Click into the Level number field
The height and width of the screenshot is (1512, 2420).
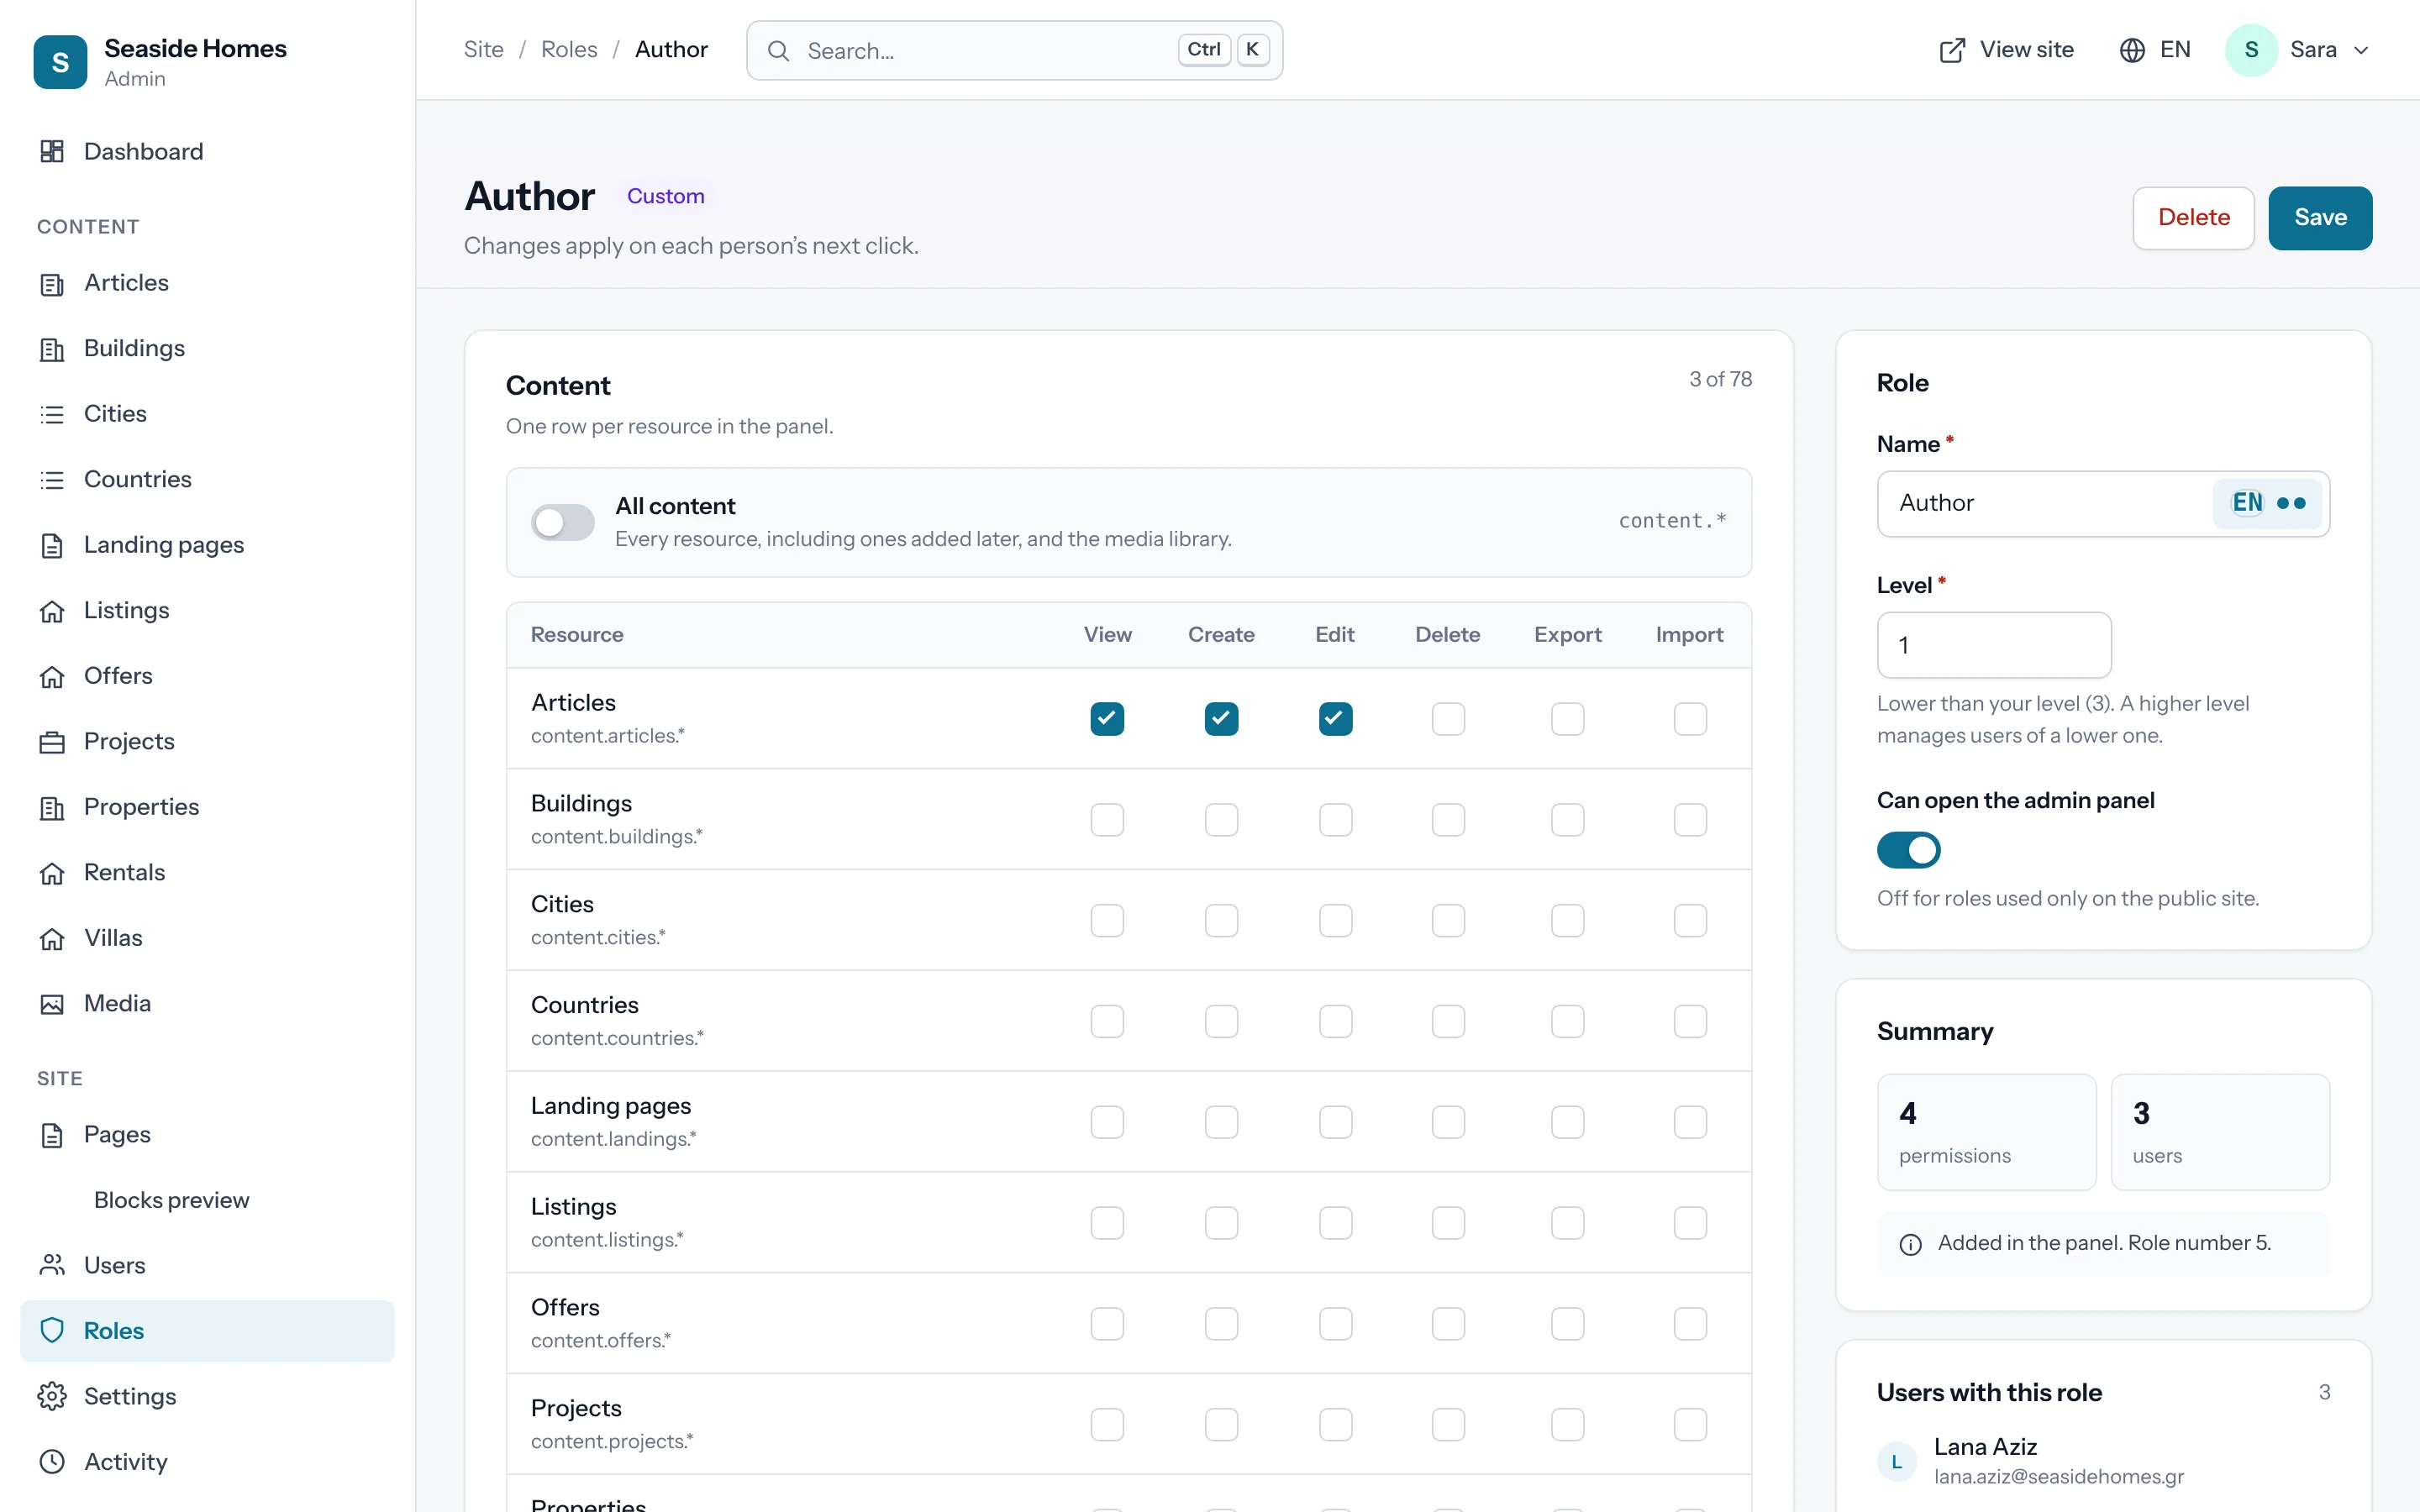[1994, 645]
